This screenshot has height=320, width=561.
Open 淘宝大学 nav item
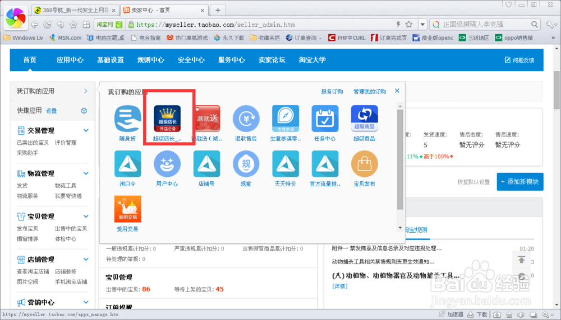coord(312,59)
